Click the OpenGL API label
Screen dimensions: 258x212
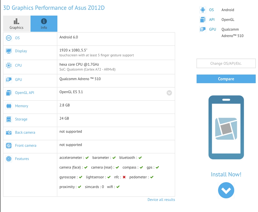[x=24, y=93]
